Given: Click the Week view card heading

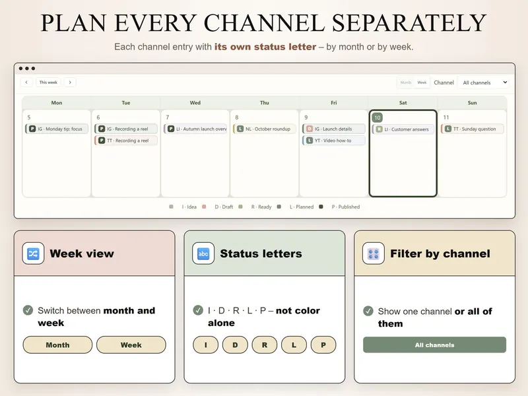Looking at the screenshot, I should coord(82,253).
